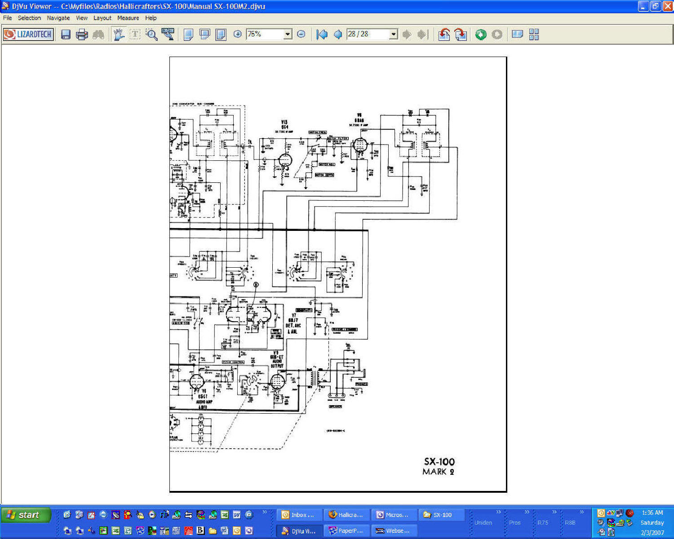Switch to single page layout icon

189,35
